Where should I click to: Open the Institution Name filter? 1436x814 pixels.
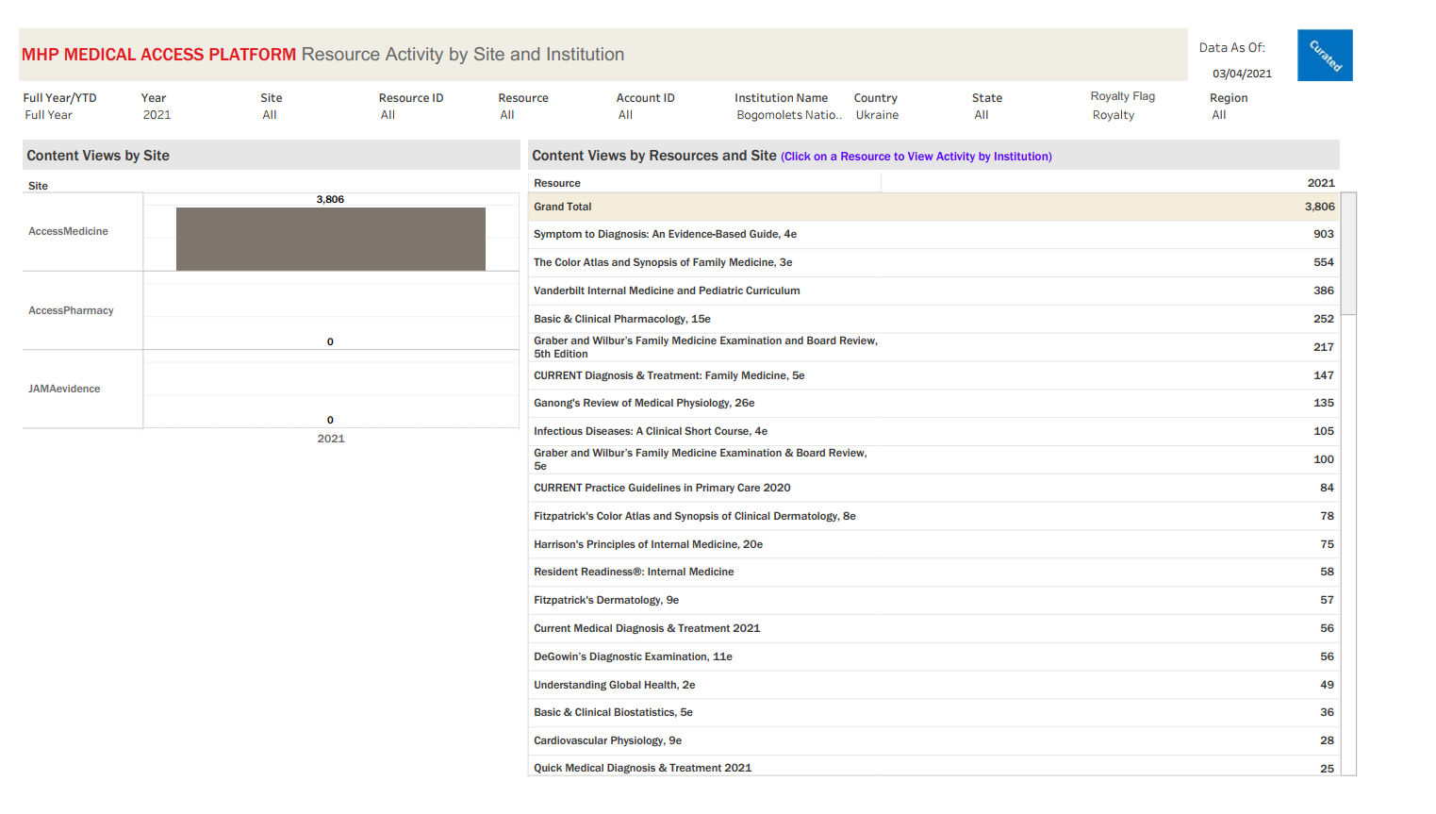pos(788,115)
